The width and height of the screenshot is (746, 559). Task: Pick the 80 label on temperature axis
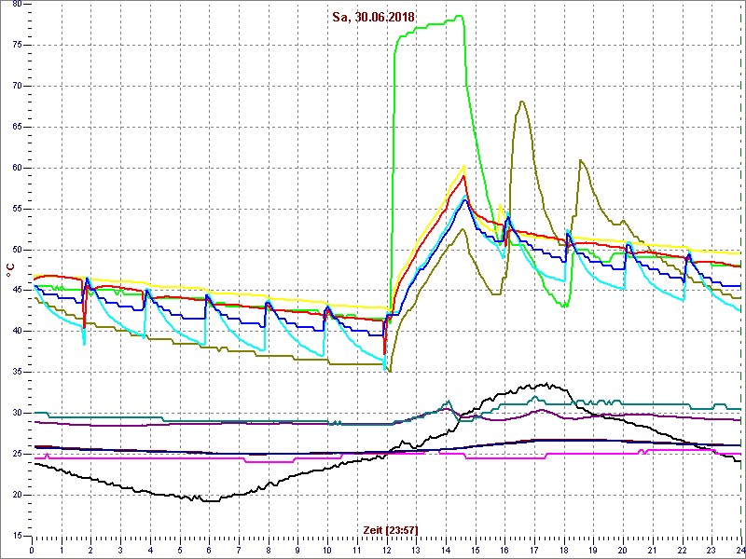click(x=16, y=5)
